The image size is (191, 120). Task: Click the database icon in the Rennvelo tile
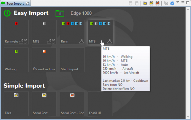click(25, 41)
